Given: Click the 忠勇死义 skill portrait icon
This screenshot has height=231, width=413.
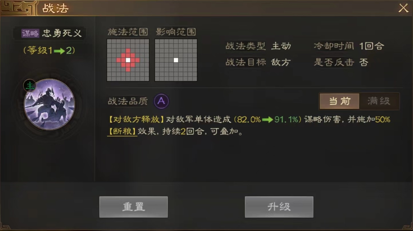Looking at the screenshot, I should (x=49, y=104).
